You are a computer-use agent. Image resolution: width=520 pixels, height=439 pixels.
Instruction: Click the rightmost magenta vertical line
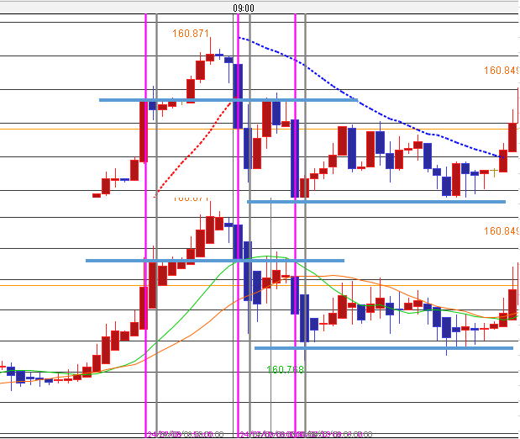(295, 219)
